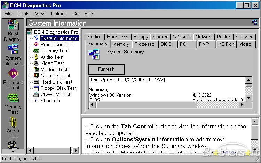This screenshot has width=261, height=163.
Task: Click the Video Test tree icon
Action: [x=36, y=63]
